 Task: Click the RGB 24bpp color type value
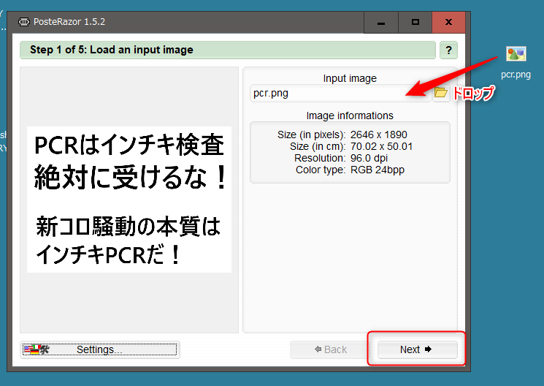[x=378, y=170]
